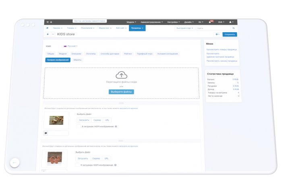282x187 pixels.
Task: Switch to the Тарифный план tab
Action: pyautogui.click(x=145, y=54)
